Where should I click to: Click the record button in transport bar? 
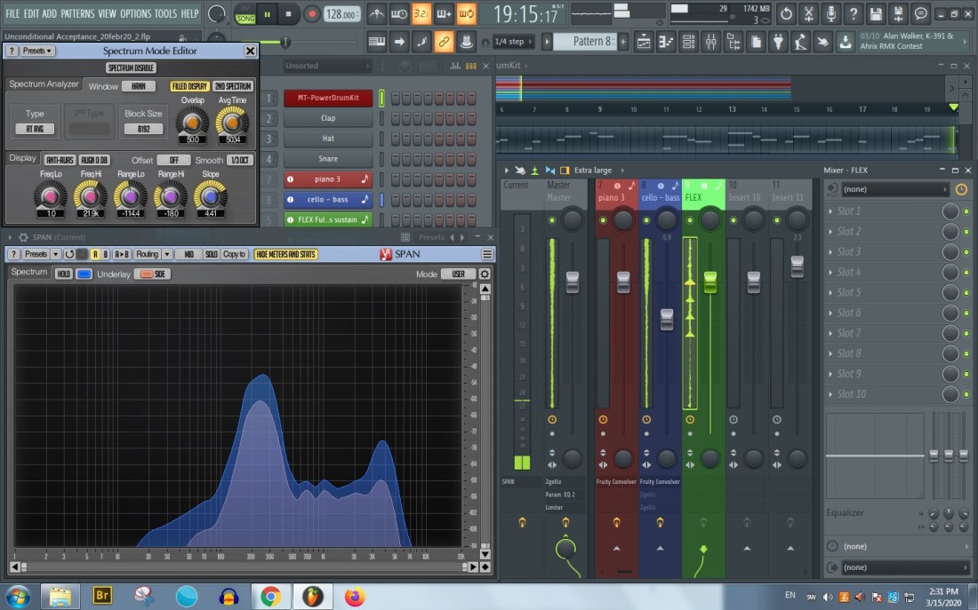312,14
